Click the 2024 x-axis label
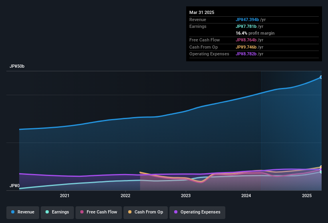Image resolution: width=328 pixels, height=223 pixels. (x=246, y=196)
